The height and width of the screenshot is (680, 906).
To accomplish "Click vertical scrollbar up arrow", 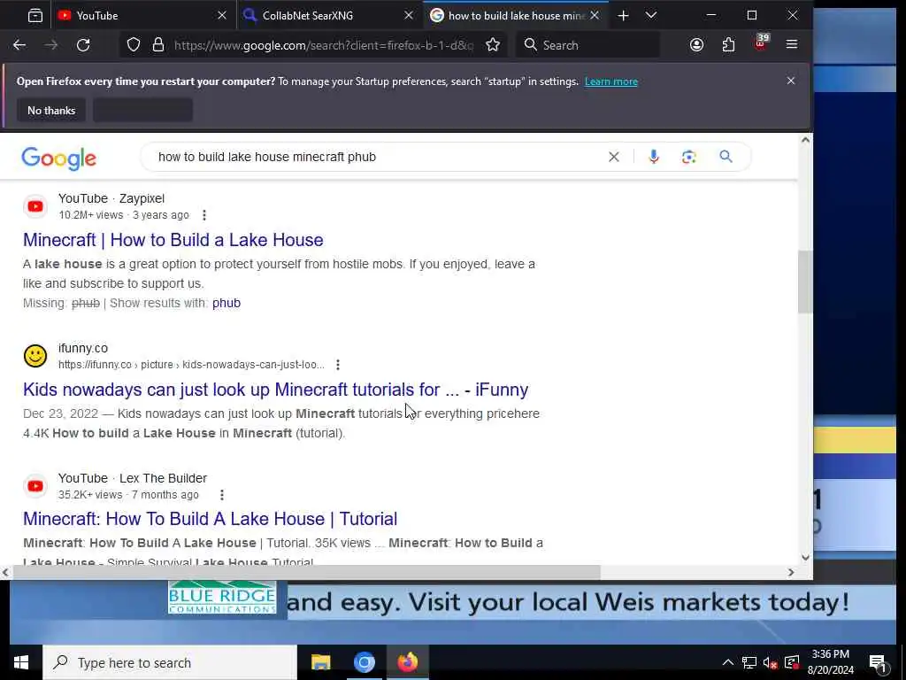I will point(805,140).
